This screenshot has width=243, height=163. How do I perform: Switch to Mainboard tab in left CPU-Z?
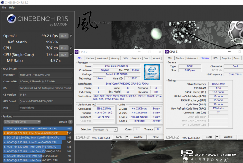(102, 58)
